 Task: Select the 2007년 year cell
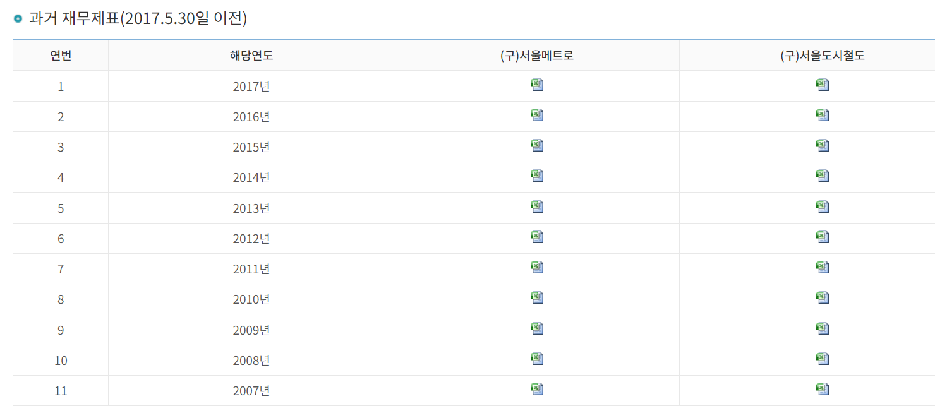coord(251,391)
